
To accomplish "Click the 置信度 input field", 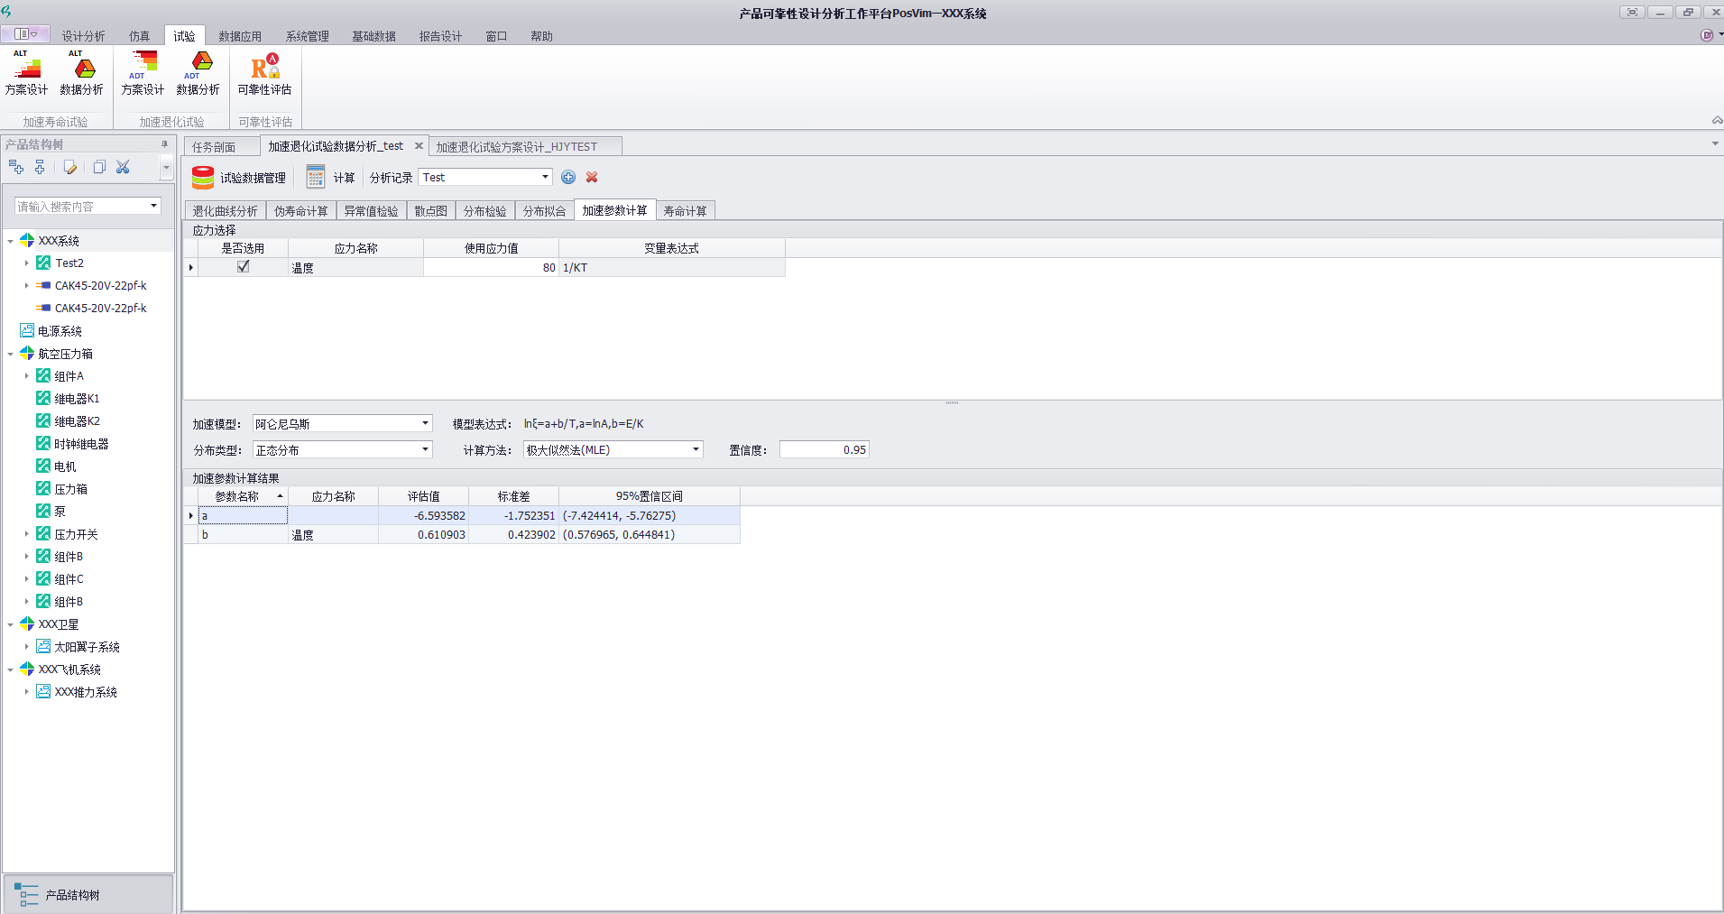I will click(x=824, y=450).
